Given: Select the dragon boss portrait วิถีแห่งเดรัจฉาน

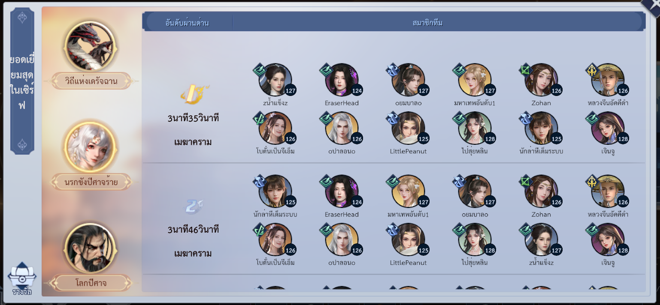Looking at the screenshot, I should click(90, 46).
